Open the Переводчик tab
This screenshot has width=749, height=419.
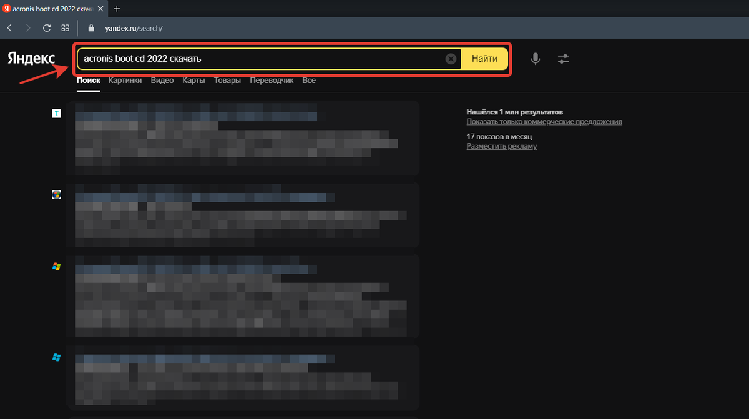click(272, 81)
